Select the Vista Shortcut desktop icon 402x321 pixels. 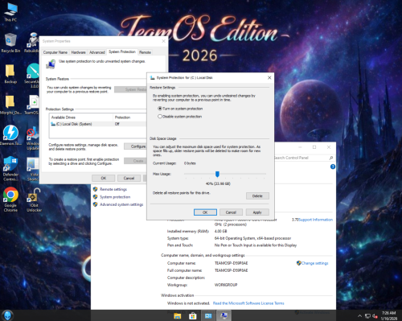(33, 169)
